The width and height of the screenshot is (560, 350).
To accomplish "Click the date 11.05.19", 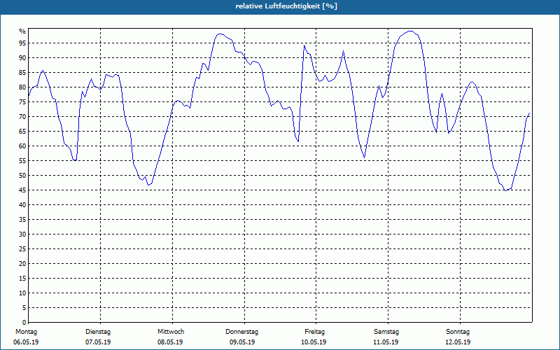I will (386, 342).
